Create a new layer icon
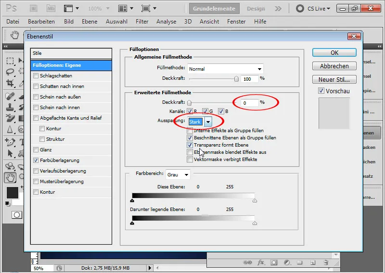 312,262
